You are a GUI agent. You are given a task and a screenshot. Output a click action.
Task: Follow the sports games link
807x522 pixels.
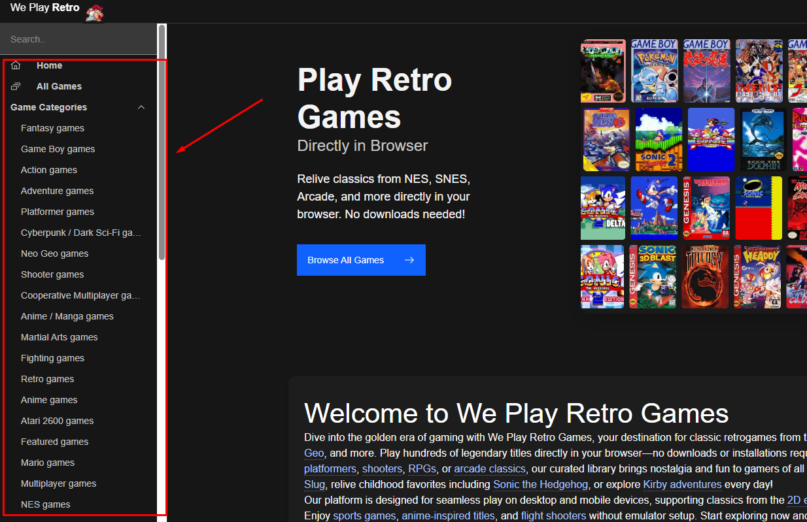tap(364, 516)
